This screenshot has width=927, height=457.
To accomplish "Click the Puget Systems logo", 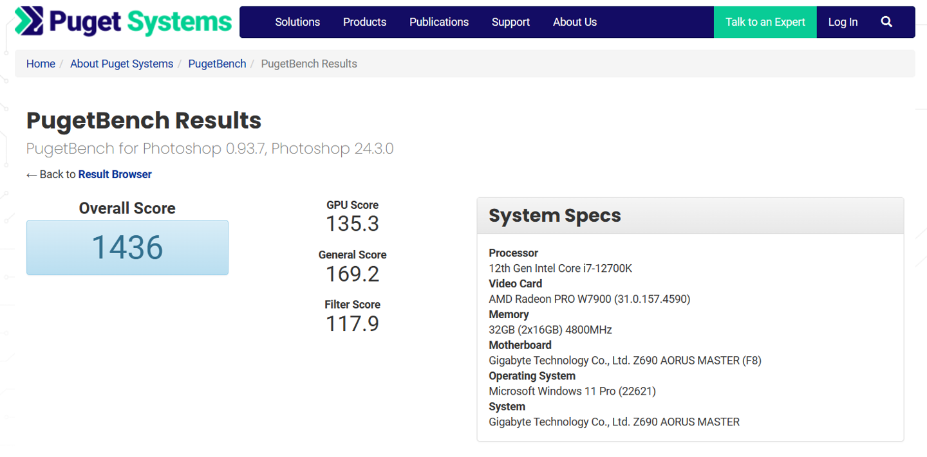I will click(122, 21).
